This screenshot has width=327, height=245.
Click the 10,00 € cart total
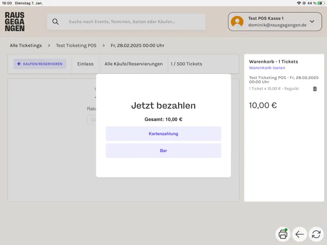(263, 105)
